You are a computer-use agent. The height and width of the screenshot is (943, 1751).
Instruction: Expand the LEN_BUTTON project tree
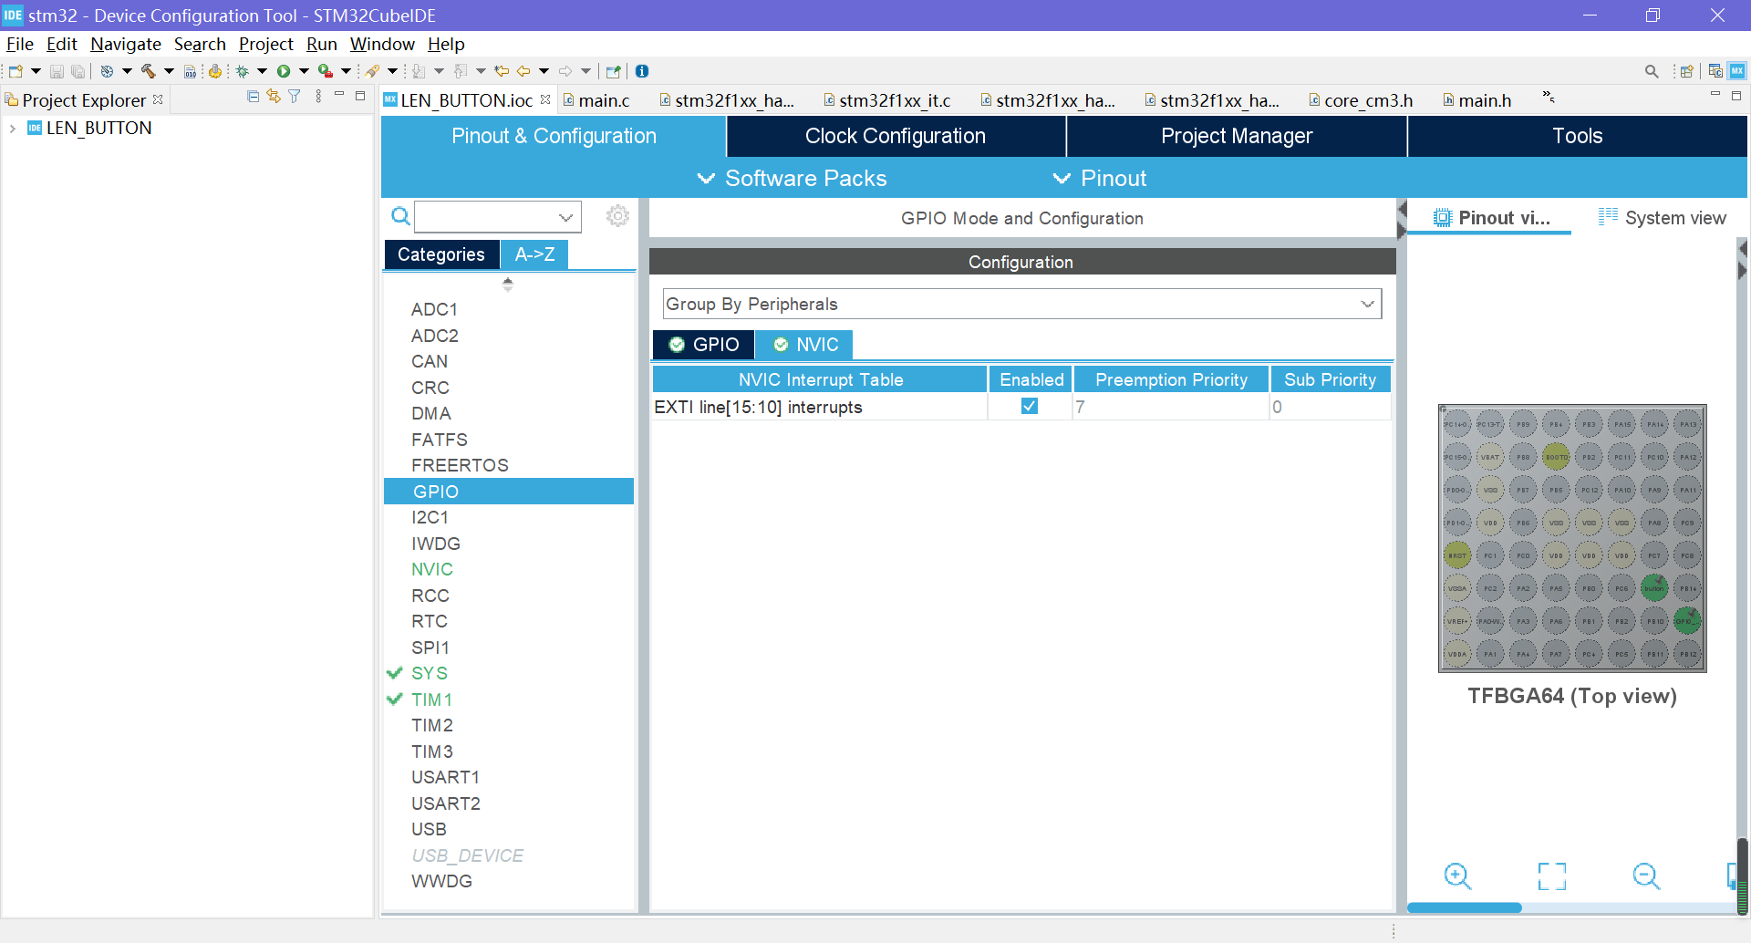point(13,129)
